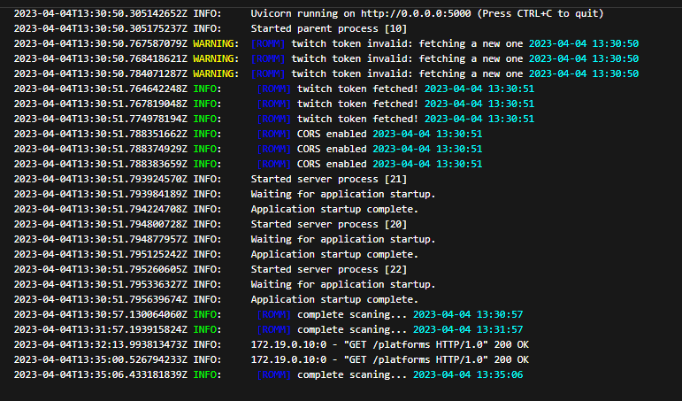Click cyan date '2023-04-04 13:35:06'

(x=468, y=374)
